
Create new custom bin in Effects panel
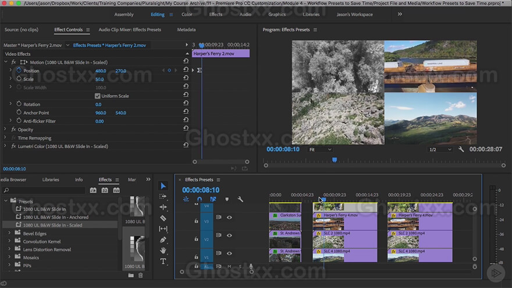point(131,275)
